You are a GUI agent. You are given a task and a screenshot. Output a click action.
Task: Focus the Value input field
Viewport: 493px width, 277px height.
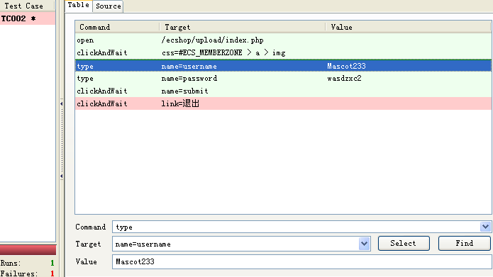302,261
